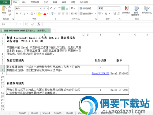Click the Paste (粘贴) clipboard icon

4,9
